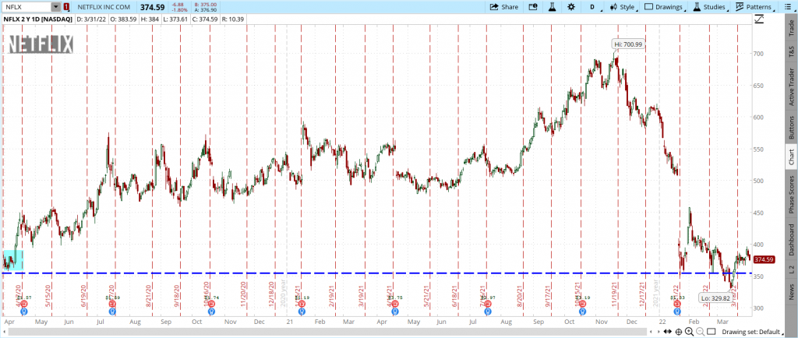Click the October 2020 earnings phone icon

(211, 304)
